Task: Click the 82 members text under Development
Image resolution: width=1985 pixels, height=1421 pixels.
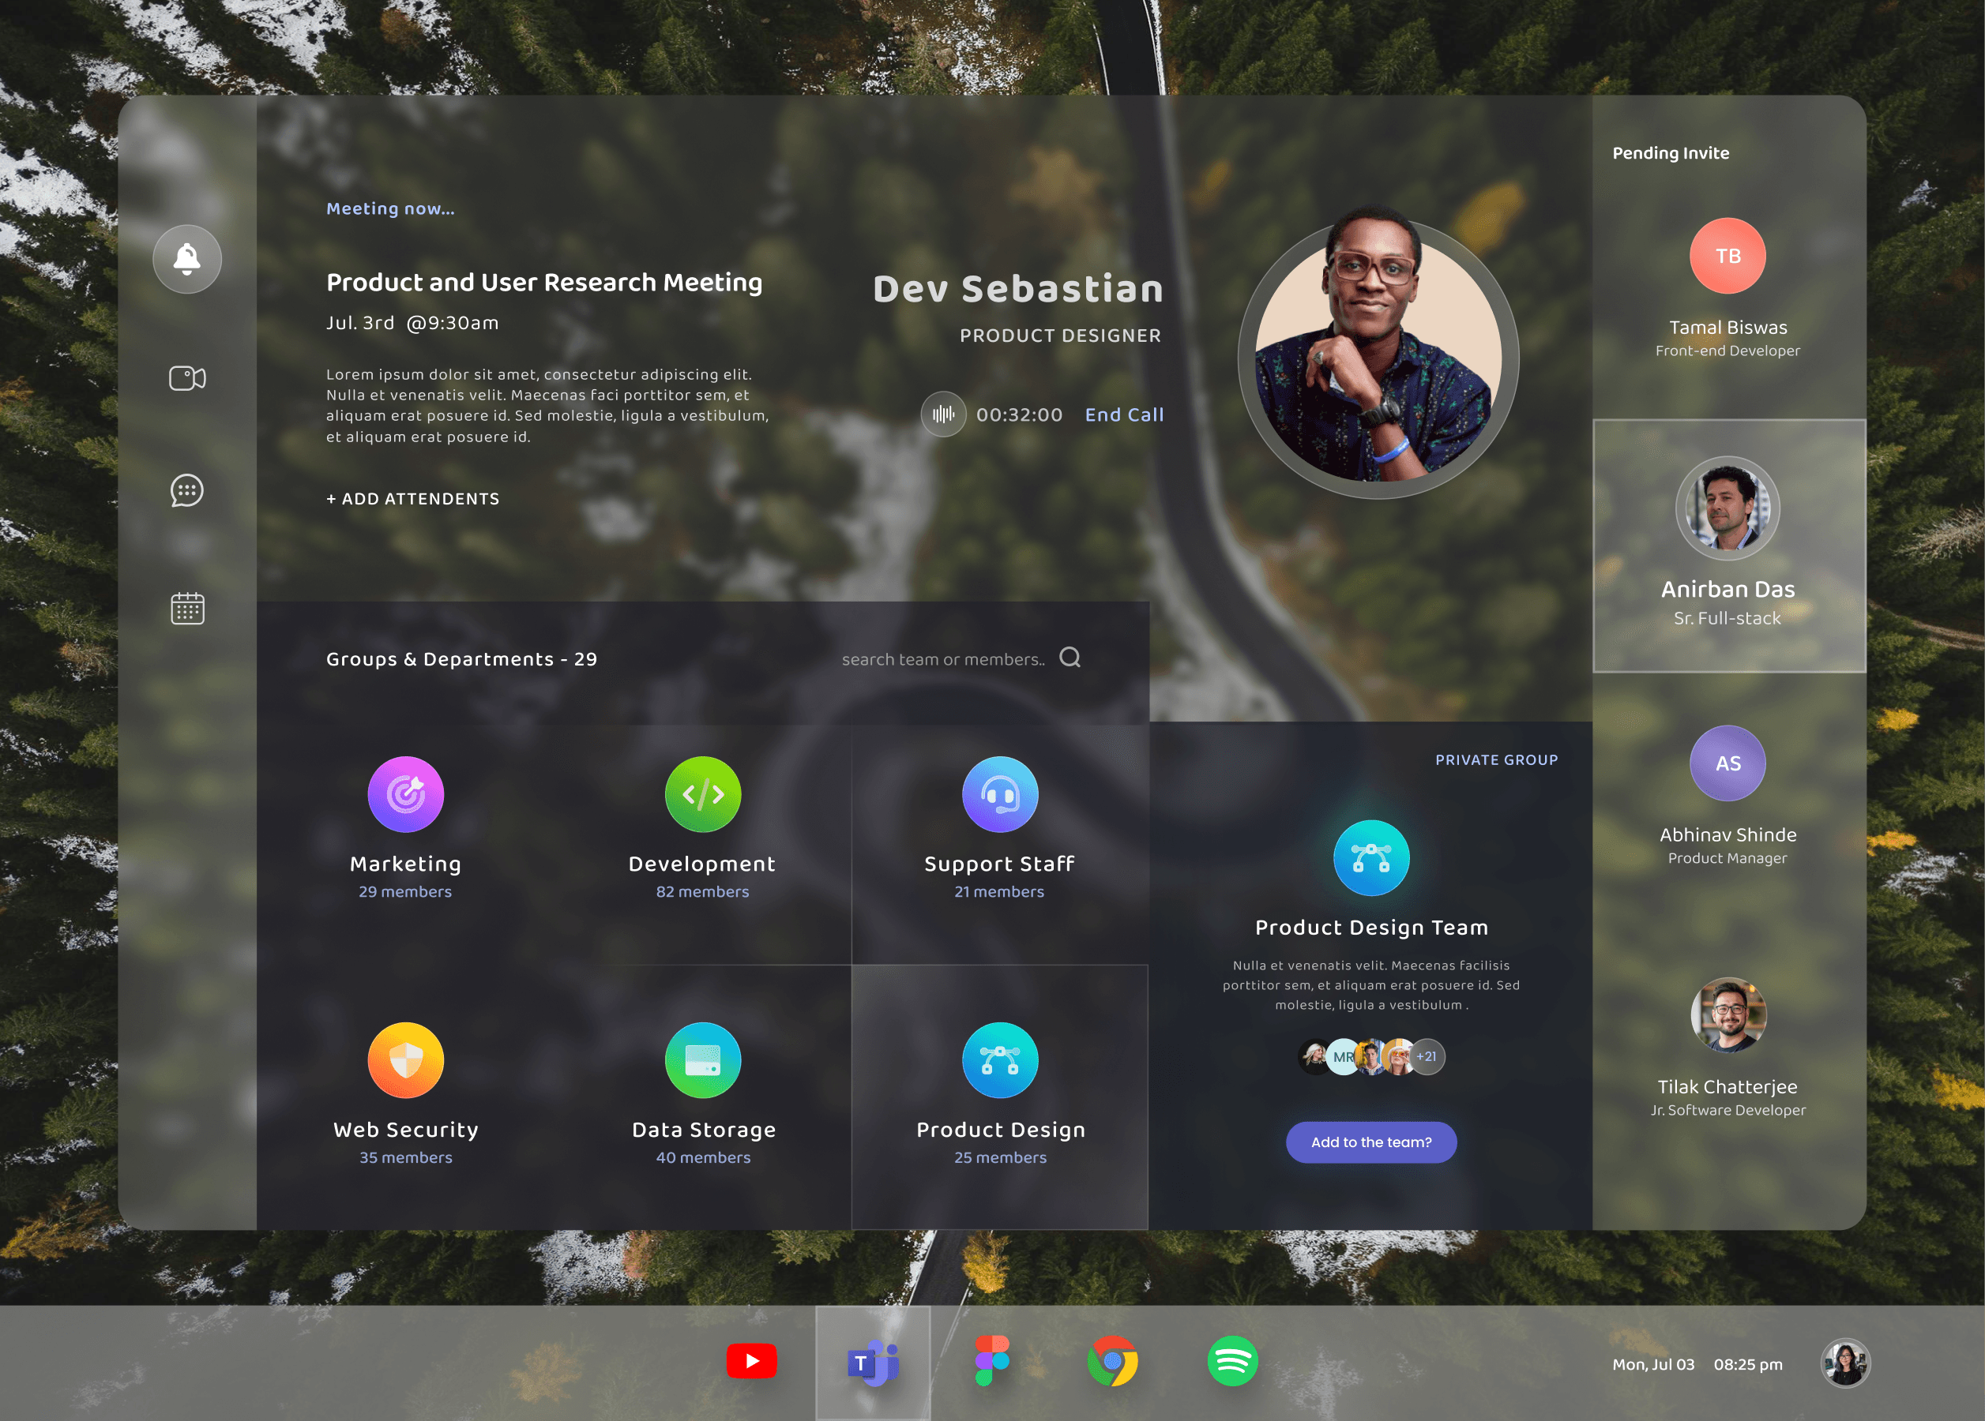Action: [x=703, y=891]
